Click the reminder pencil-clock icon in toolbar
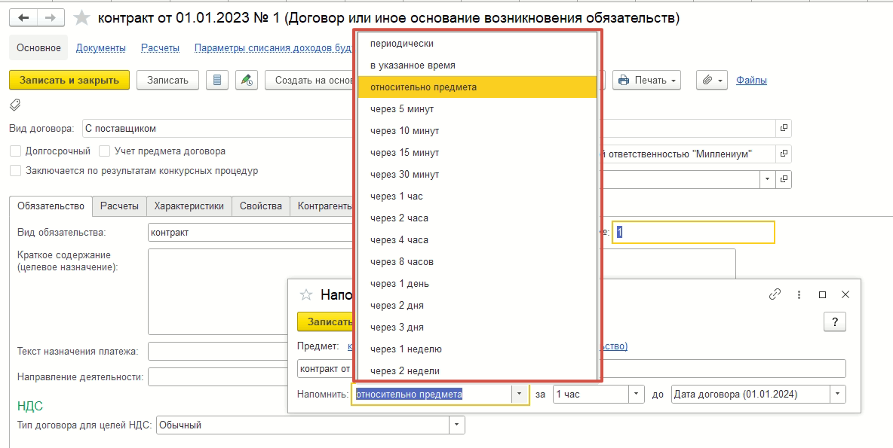The height and width of the screenshot is (448, 893). coord(247,80)
